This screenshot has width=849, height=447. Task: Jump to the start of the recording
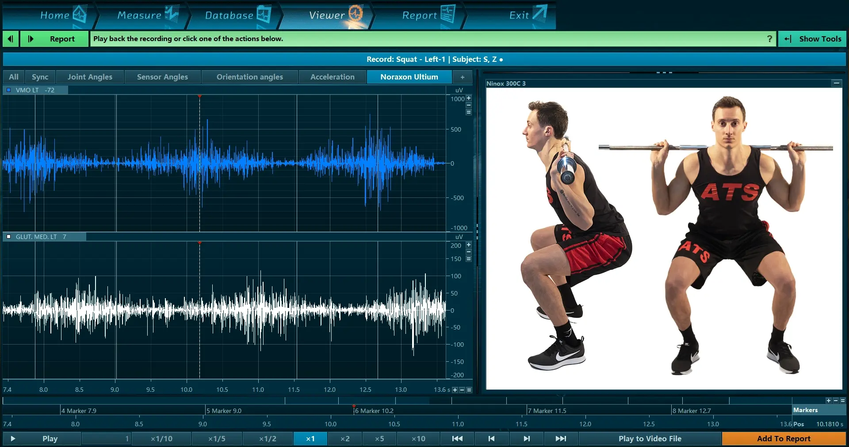click(x=457, y=439)
